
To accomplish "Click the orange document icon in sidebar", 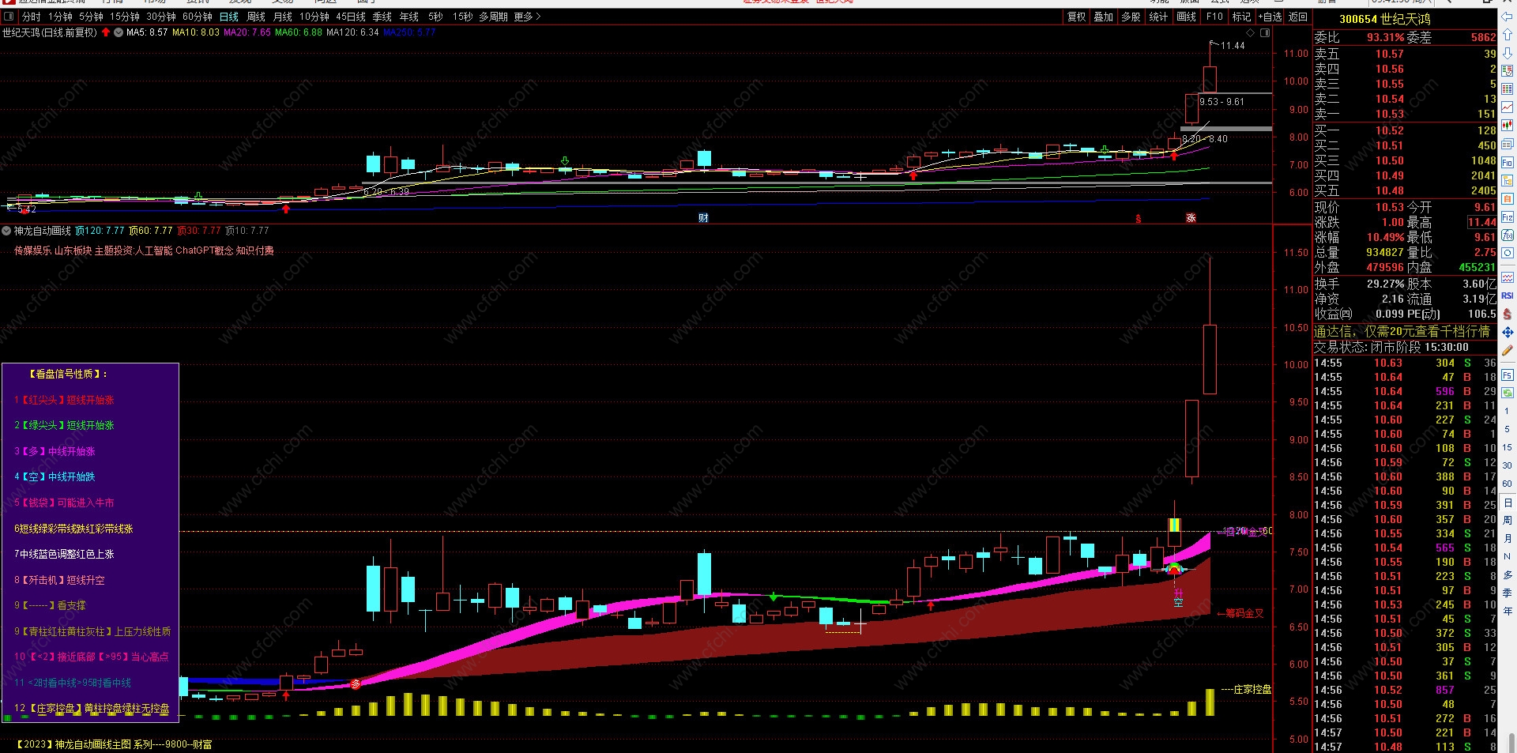I will point(1508,198).
